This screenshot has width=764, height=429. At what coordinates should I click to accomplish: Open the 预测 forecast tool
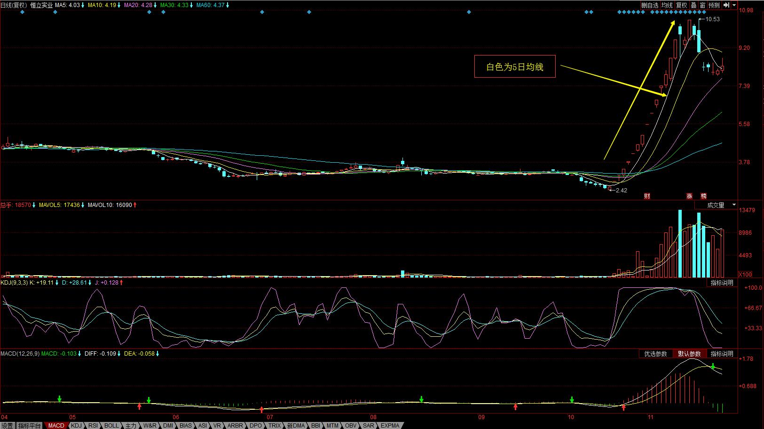(714, 5)
